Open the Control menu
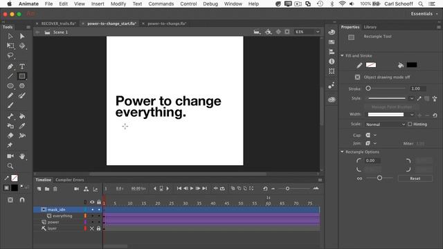The height and width of the screenshot is (249, 443). [x=188, y=4]
